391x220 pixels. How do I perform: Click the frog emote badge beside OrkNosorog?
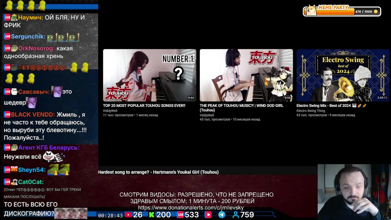click(x=14, y=48)
